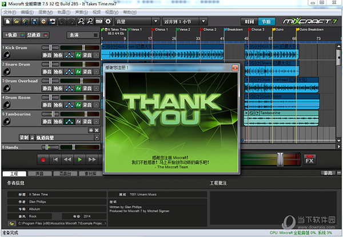343x237 pixels.
Task: Zoom in with the magnifier plus icon
Action: coord(81,21)
